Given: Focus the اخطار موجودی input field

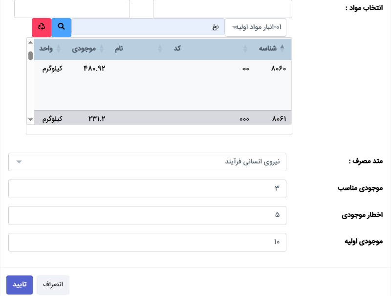Looking at the screenshot, I should pos(147,215).
